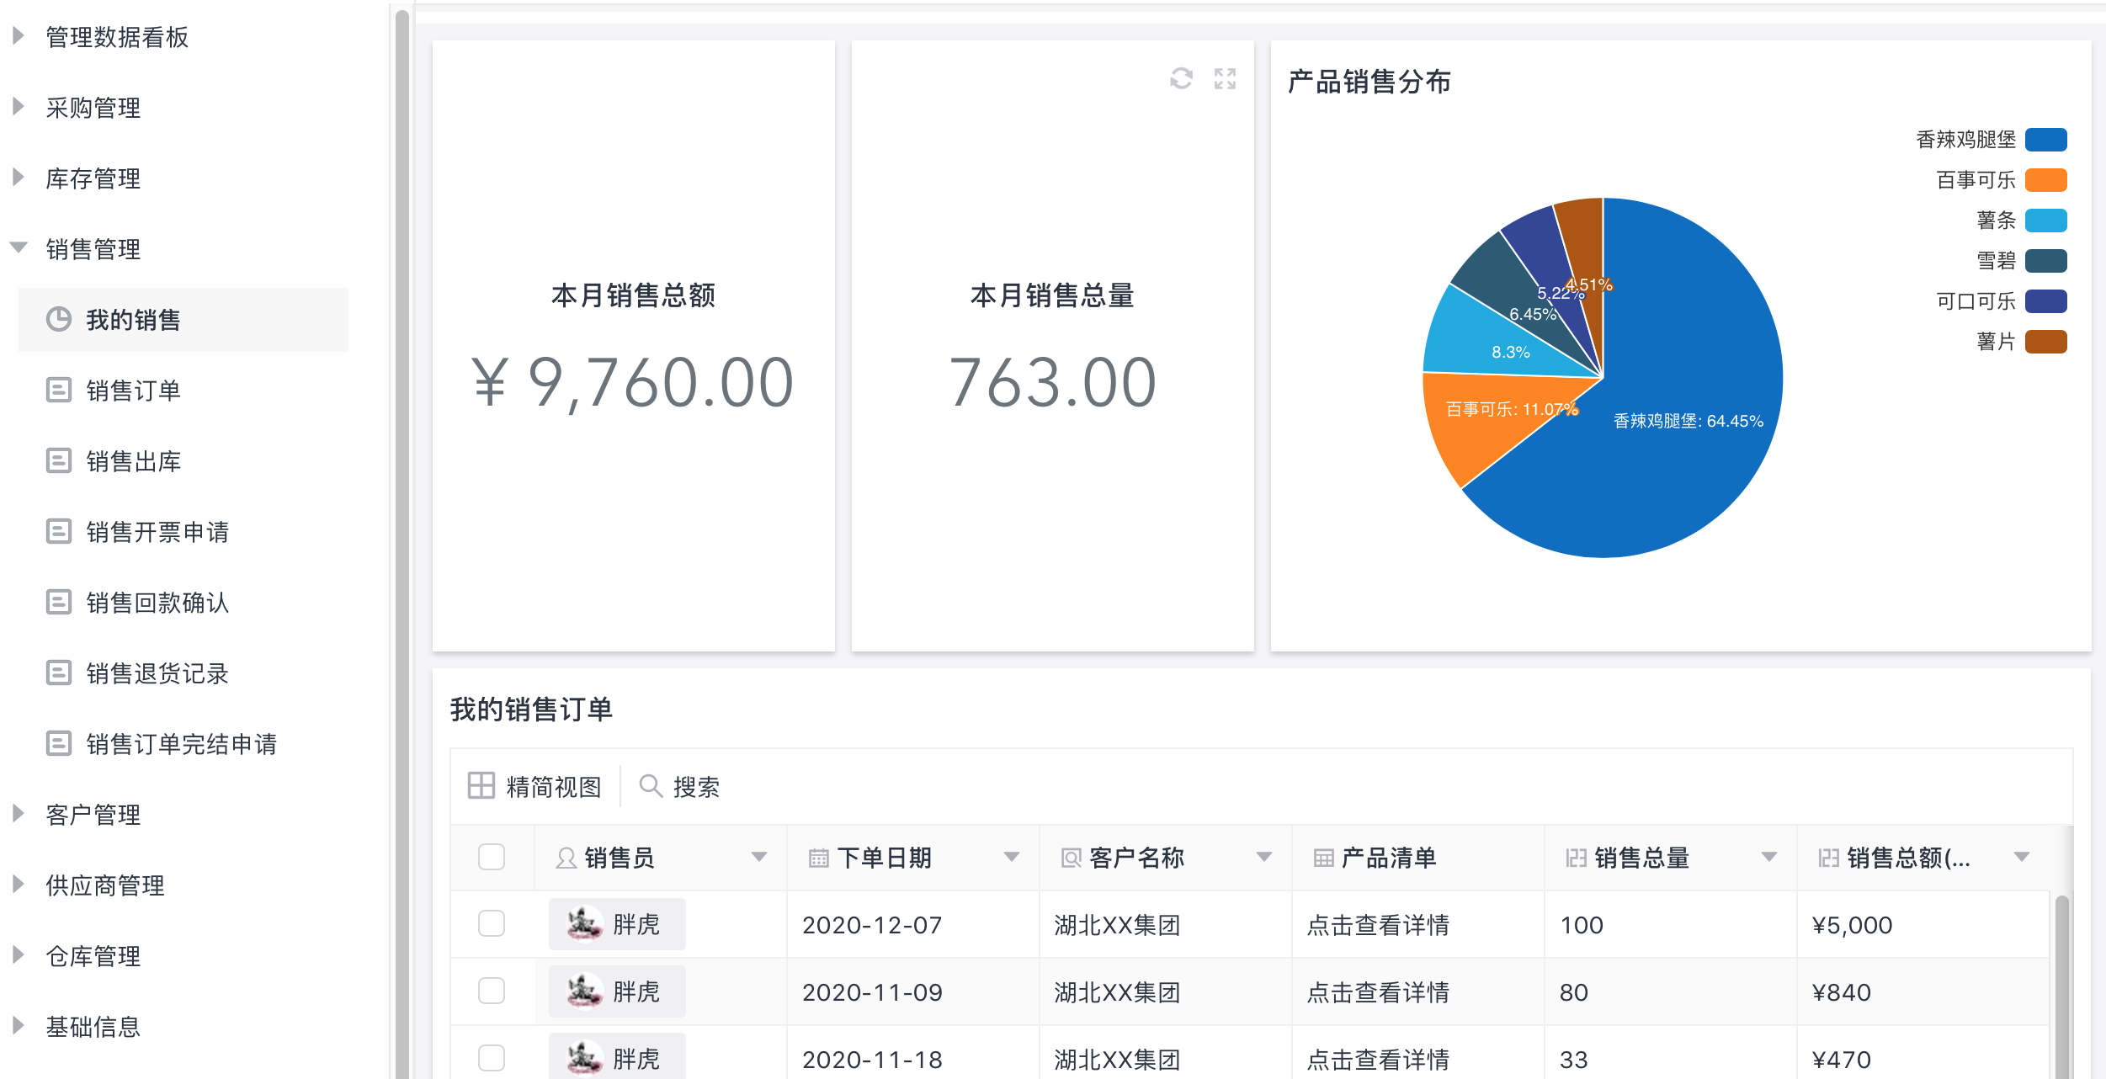Click the form icon beside 销售订单完结申请
This screenshot has height=1079, width=2106.
[x=59, y=744]
